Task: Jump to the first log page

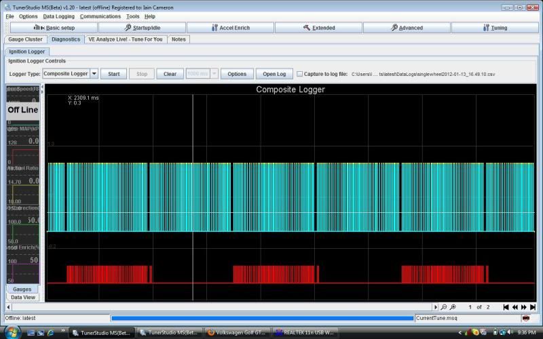Action: pos(506,307)
